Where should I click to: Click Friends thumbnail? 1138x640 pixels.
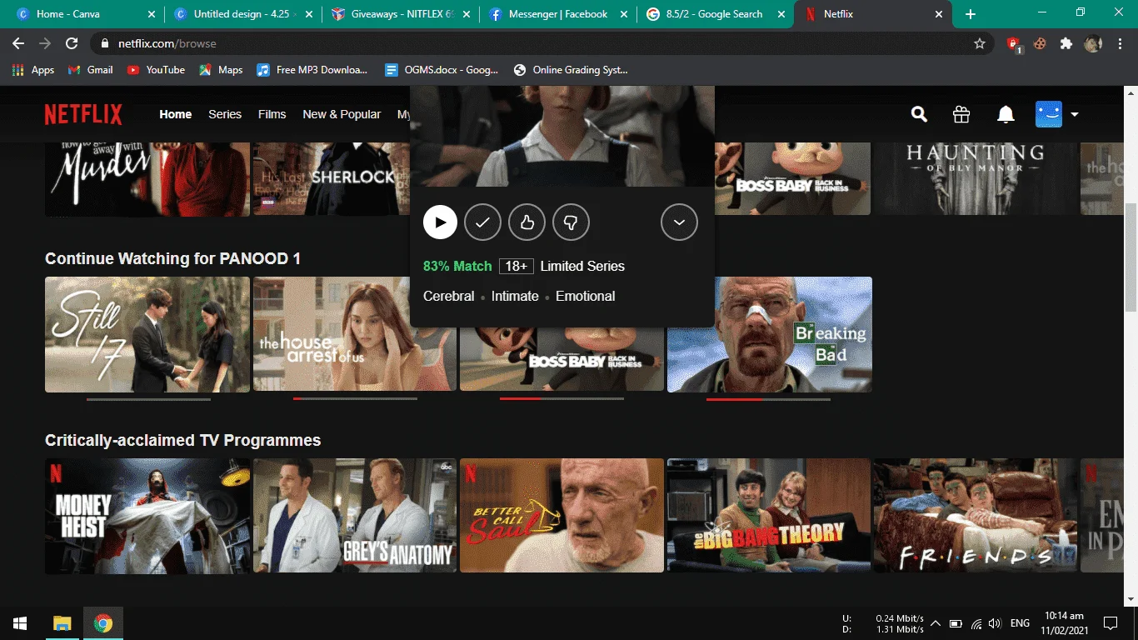coord(976,516)
